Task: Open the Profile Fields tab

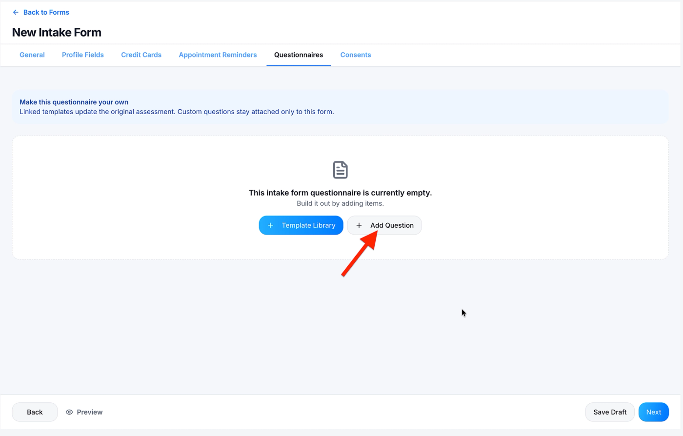Action: point(83,55)
